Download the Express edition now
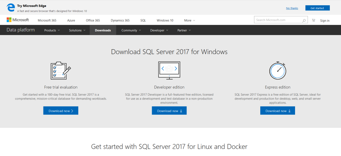 278,111
